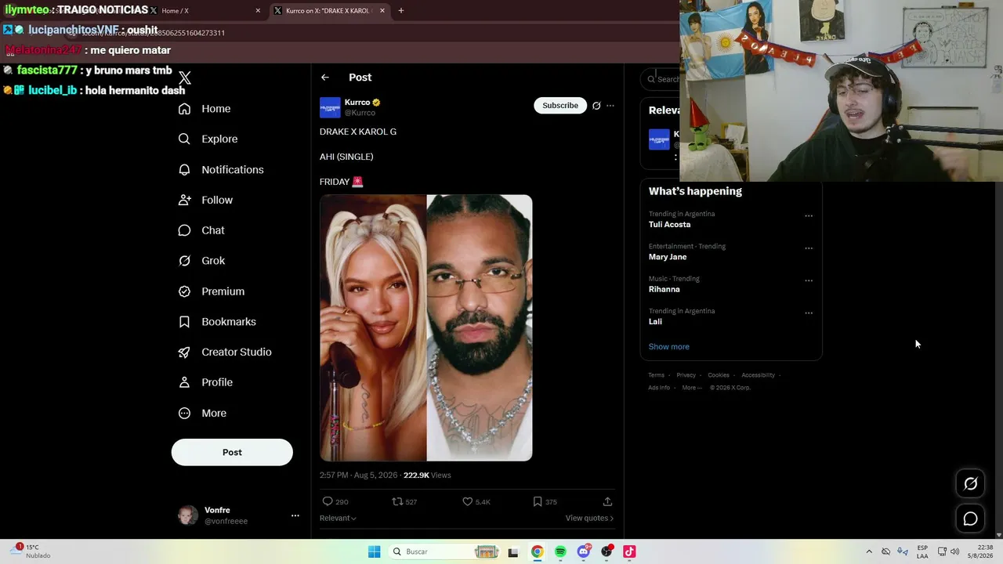Open the Follow page in sidebar

205,200
